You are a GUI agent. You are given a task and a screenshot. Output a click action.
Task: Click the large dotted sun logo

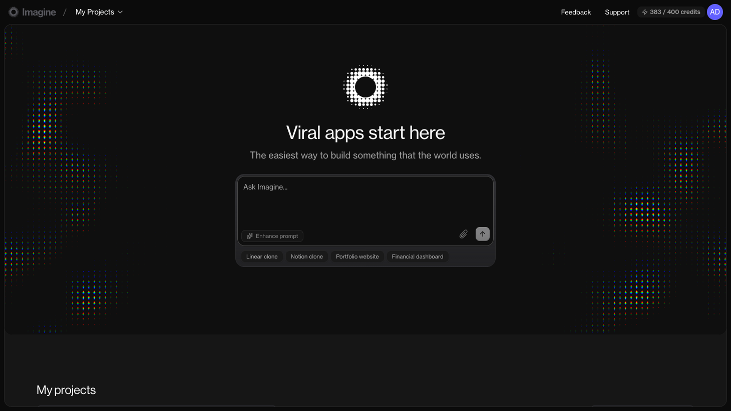pyautogui.click(x=365, y=87)
